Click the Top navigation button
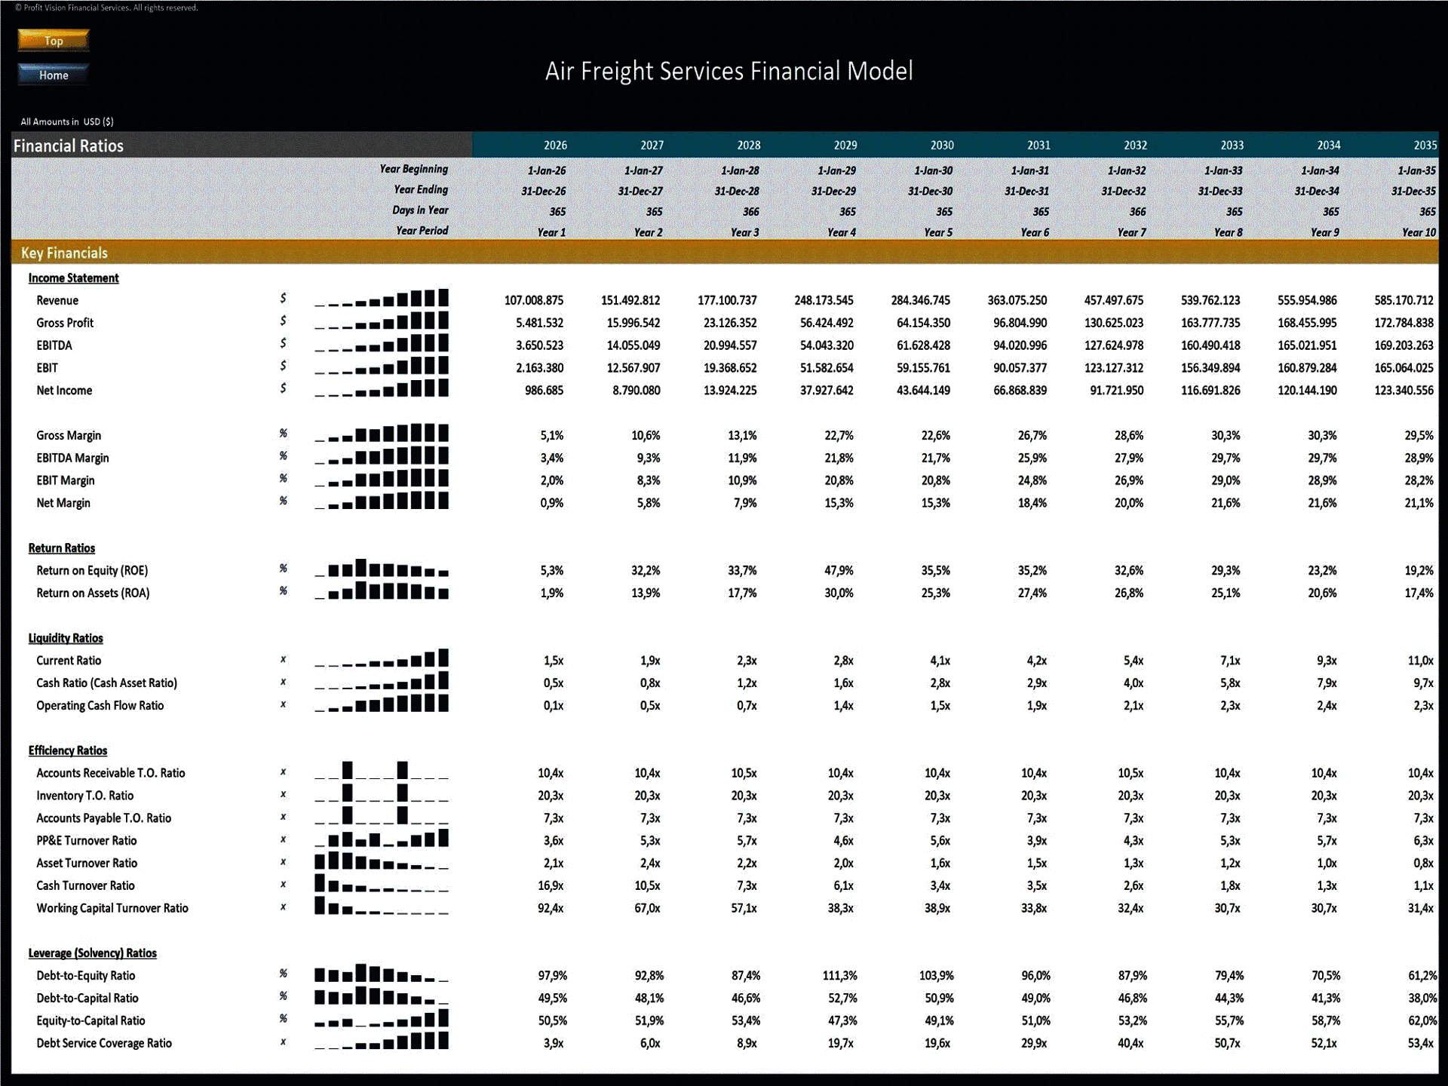This screenshot has height=1086, width=1448. tap(52, 40)
